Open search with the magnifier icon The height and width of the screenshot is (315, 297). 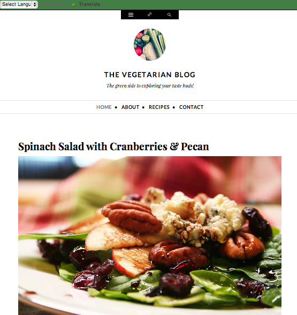(x=169, y=14)
